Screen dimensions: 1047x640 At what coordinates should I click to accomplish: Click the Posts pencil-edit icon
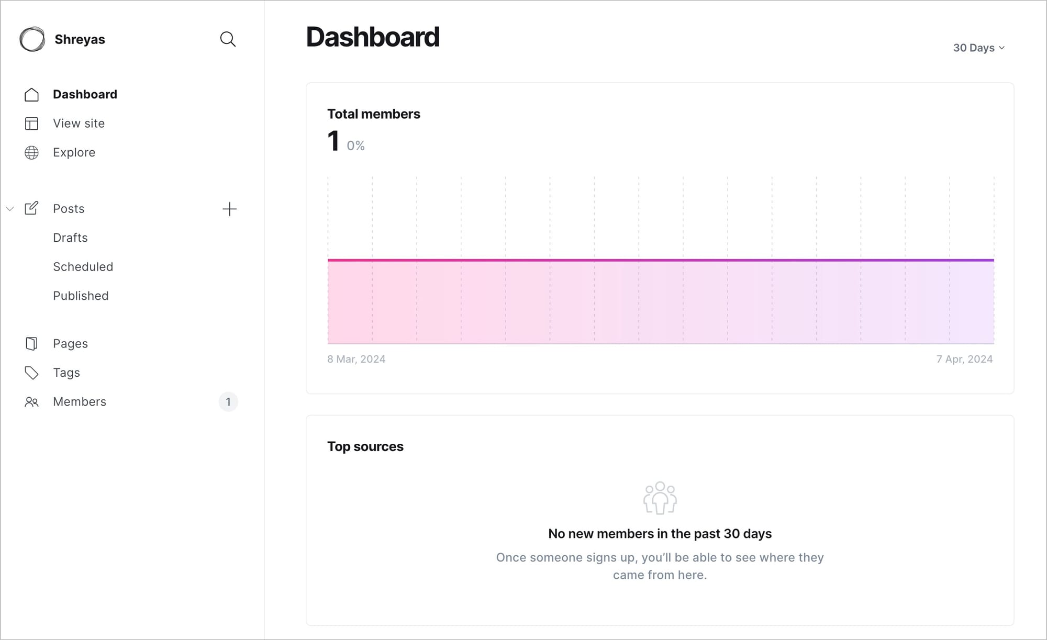click(x=31, y=208)
